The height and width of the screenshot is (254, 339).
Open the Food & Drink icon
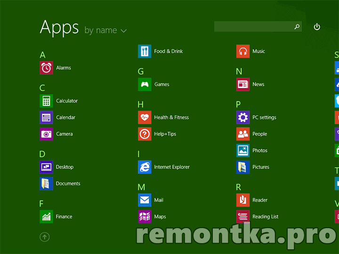tap(145, 51)
